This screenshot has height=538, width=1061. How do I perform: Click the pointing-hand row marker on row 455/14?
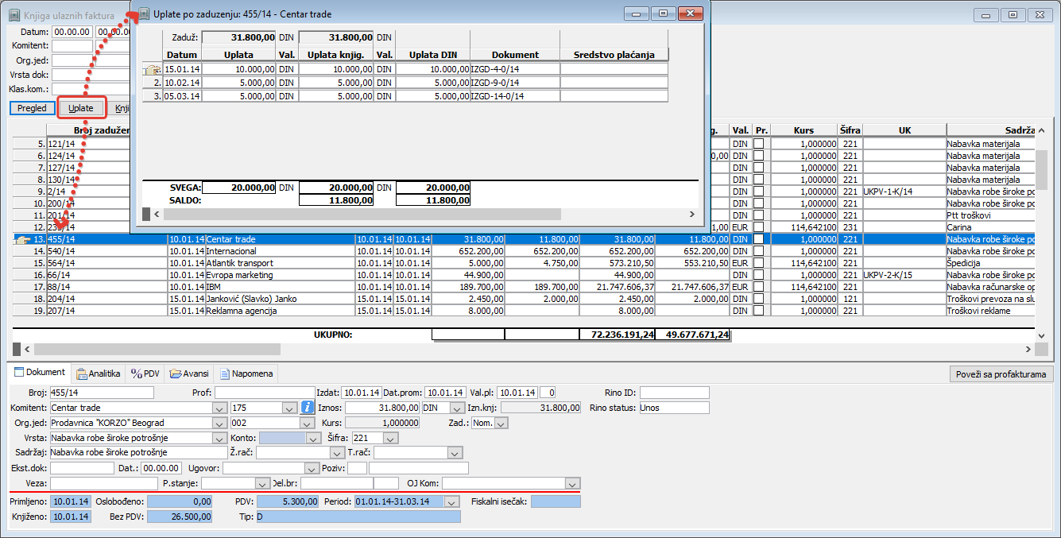click(x=23, y=239)
